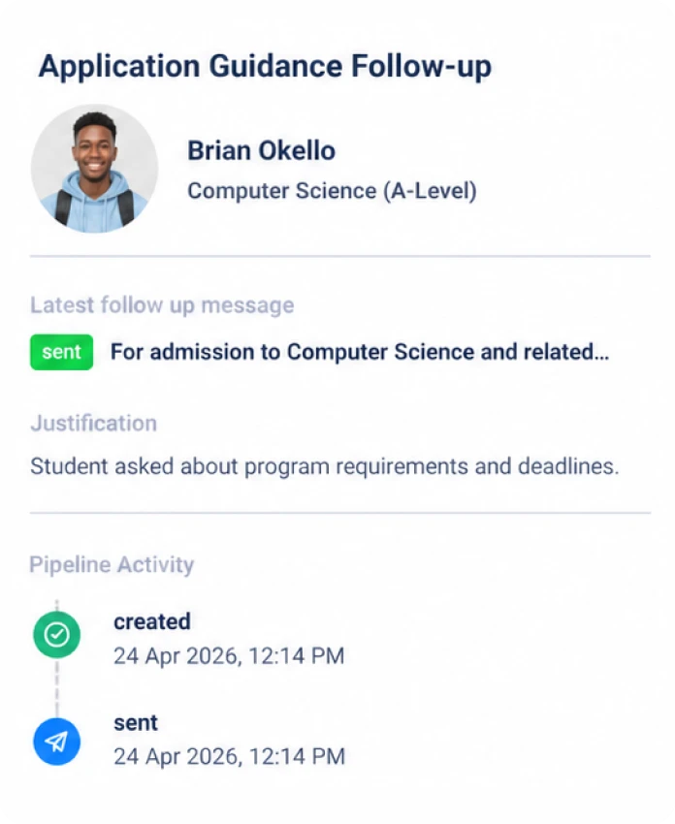Select the sent activity label in pipeline

[x=136, y=722]
